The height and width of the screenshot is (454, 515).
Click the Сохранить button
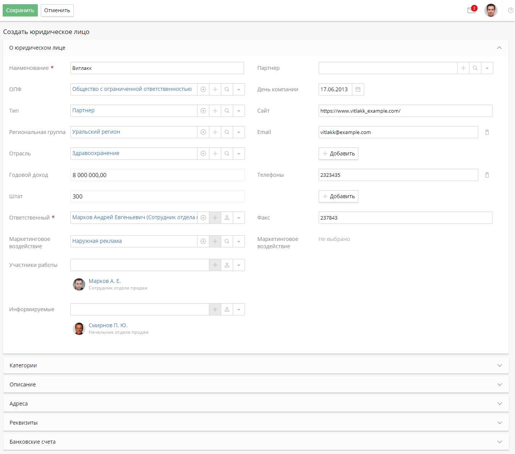point(20,10)
